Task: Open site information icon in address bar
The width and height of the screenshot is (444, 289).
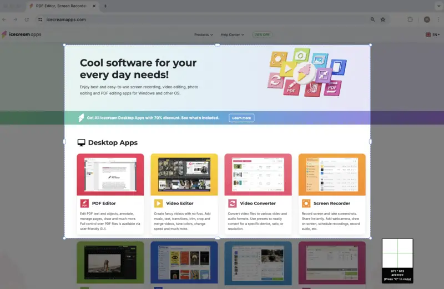Action: [x=41, y=19]
